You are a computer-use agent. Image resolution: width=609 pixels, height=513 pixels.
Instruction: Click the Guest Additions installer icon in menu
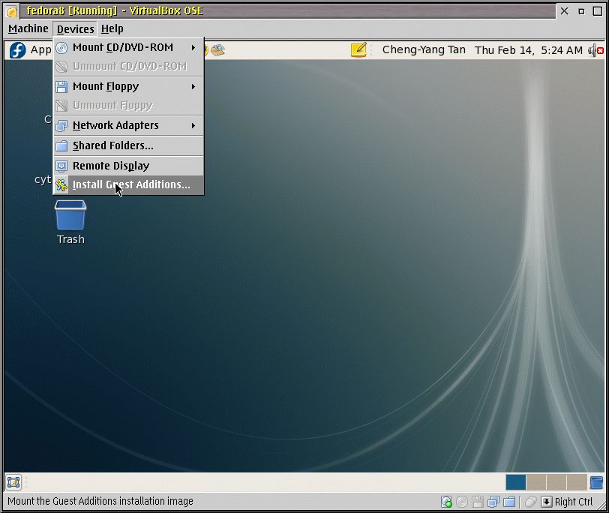61,185
